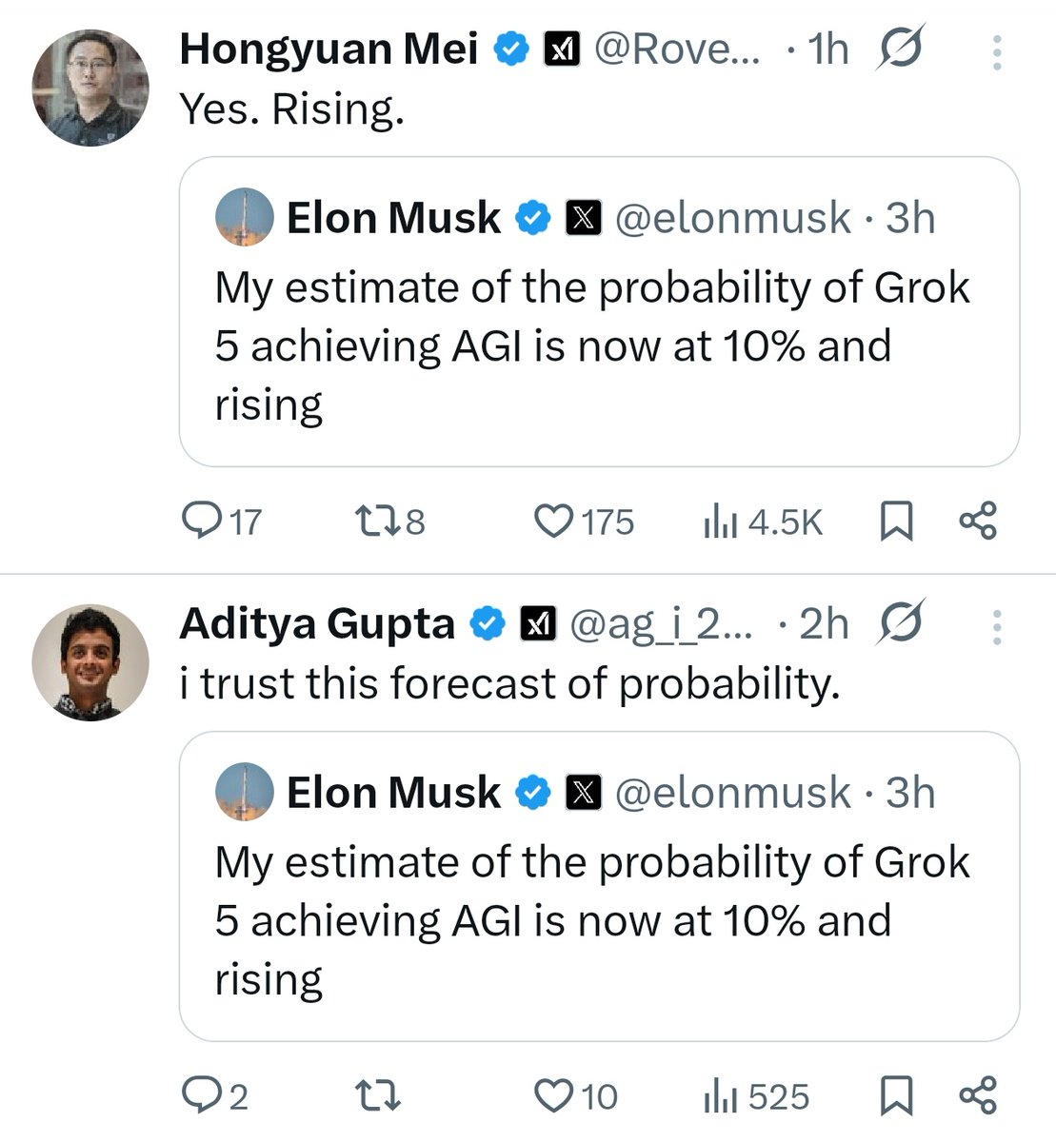1056x1142 pixels.
Task: Reply to Aditya Gupta's post
Action: tap(201, 1095)
